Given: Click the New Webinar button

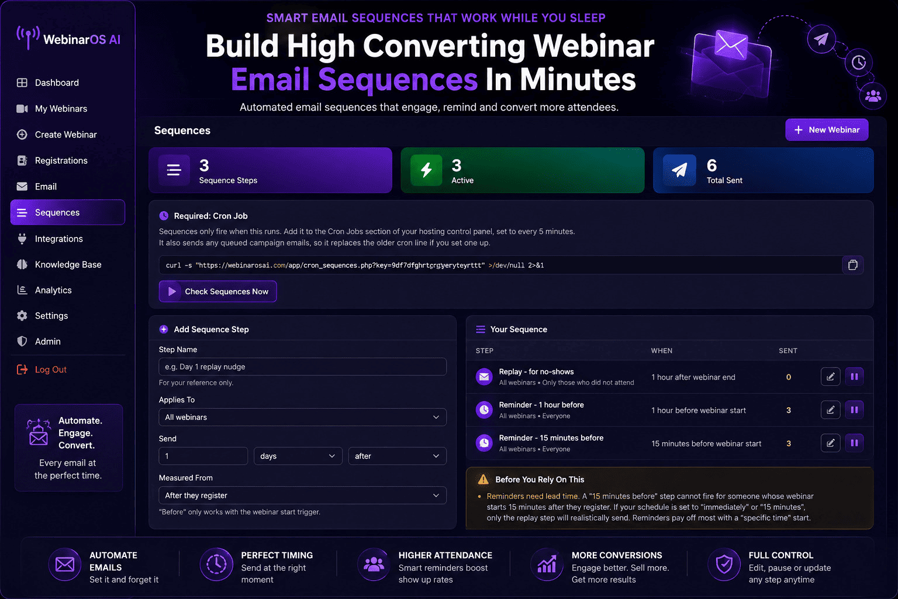Looking at the screenshot, I should pyautogui.click(x=827, y=130).
